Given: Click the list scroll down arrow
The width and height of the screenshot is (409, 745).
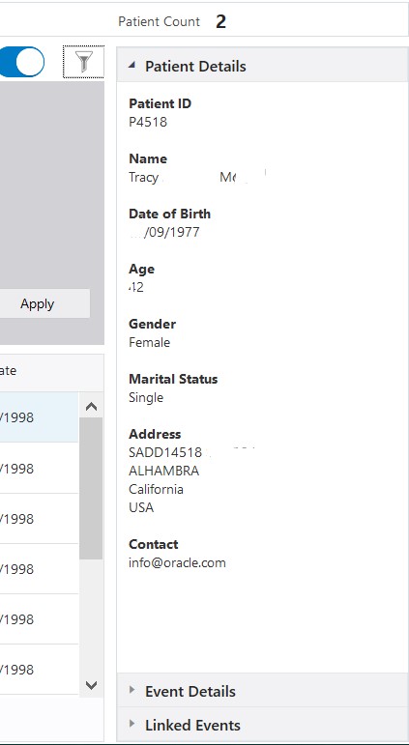Looking at the screenshot, I should pyautogui.click(x=91, y=685).
